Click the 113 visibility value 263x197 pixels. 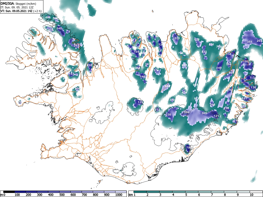click(252, 77)
